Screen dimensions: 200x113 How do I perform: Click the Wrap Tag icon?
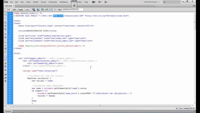click(5, 63)
